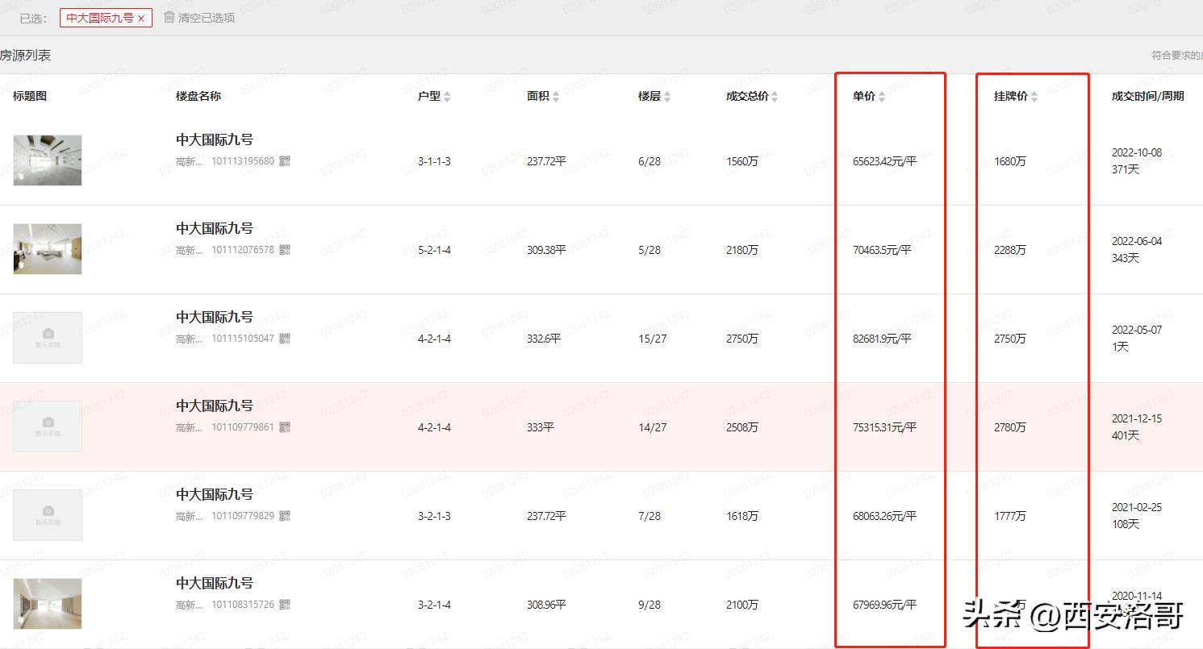Click the 9/28 floor value
The image size is (1203, 649).
(650, 605)
